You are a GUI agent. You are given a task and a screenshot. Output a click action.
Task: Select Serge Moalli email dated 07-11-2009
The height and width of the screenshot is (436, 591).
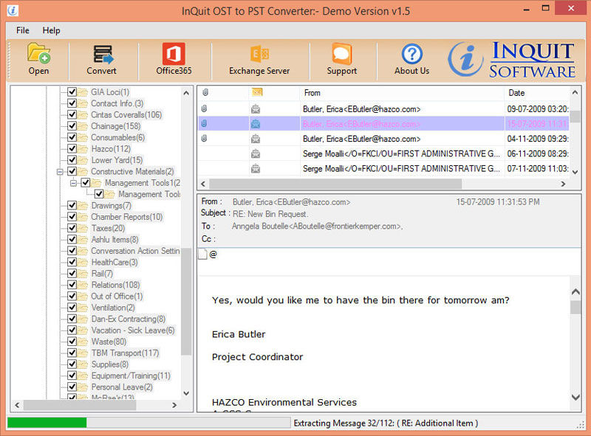click(383, 168)
